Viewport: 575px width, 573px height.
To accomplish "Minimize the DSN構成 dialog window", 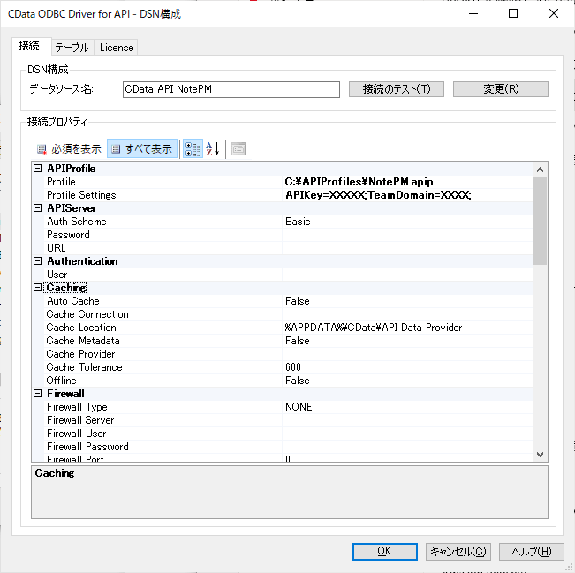I will click(x=473, y=13).
